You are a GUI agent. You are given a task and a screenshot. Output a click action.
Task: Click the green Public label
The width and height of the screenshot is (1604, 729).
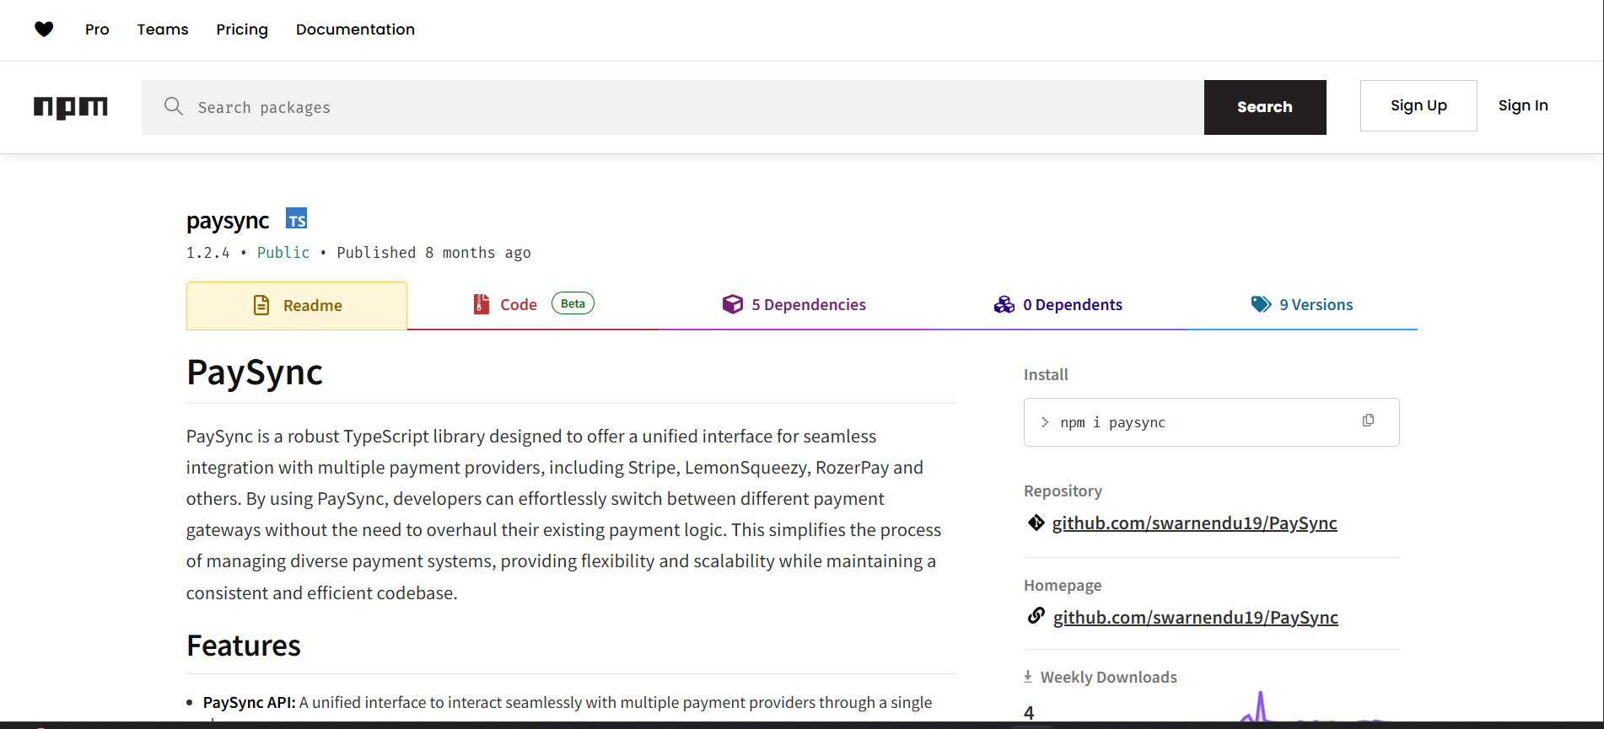pyautogui.click(x=283, y=253)
